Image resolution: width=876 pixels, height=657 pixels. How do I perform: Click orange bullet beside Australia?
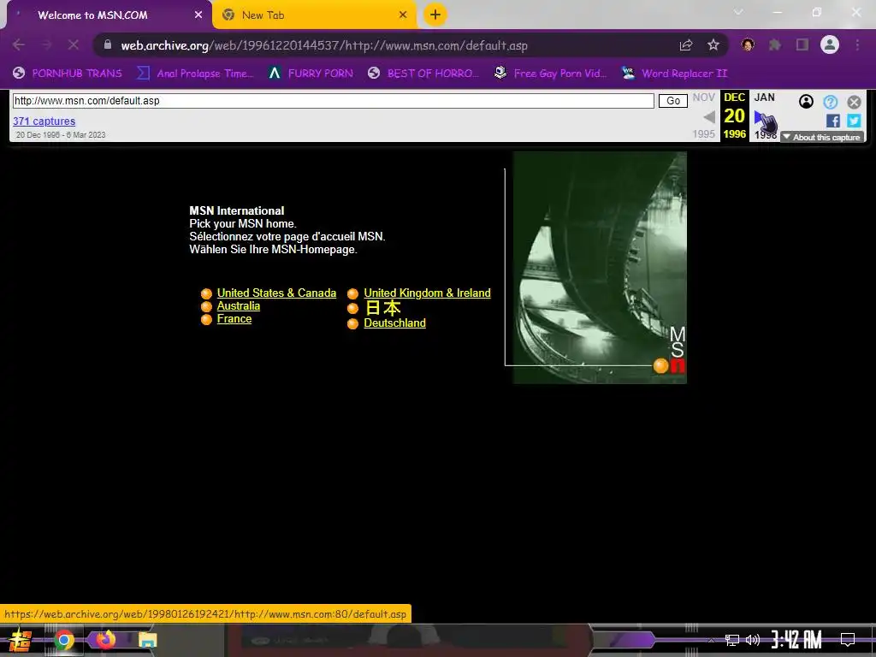[x=206, y=306]
